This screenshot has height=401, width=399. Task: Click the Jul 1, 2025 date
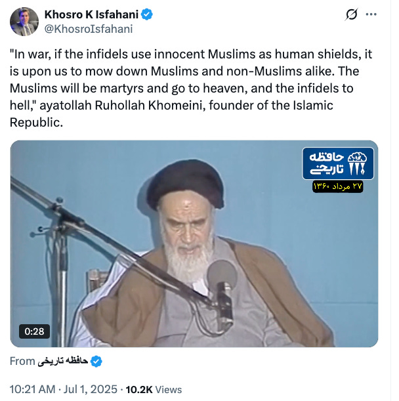tap(91, 389)
